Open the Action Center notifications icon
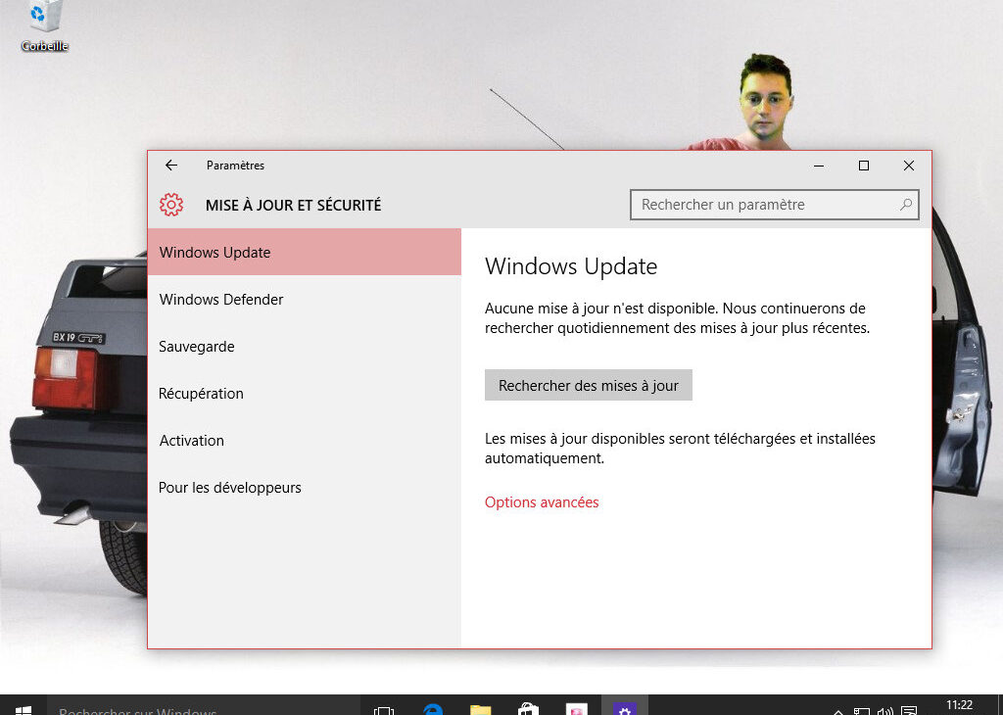Screen dimensions: 1003x715 pos(909,710)
